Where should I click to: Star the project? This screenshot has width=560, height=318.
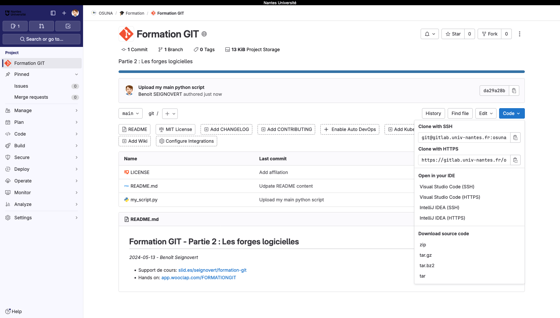pos(453,34)
